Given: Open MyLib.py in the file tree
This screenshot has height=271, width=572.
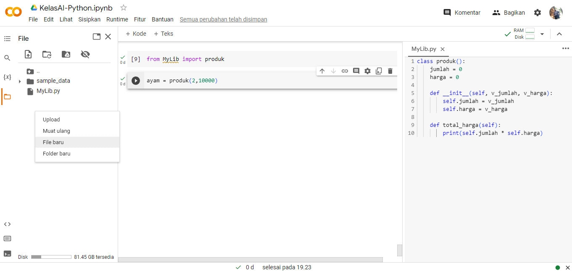Looking at the screenshot, I should point(48,91).
